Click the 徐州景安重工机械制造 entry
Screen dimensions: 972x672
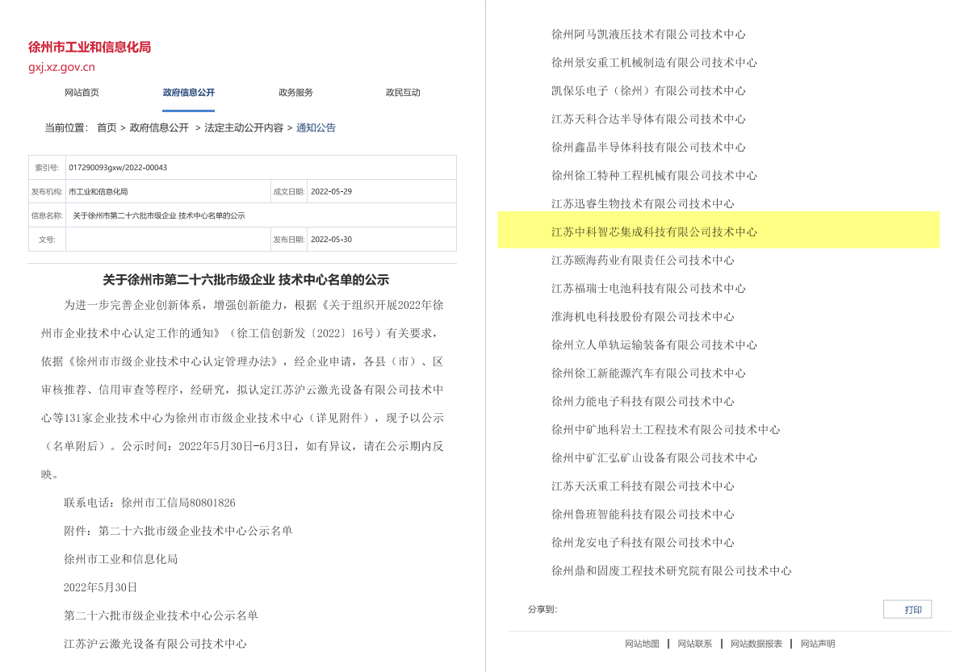coord(654,62)
